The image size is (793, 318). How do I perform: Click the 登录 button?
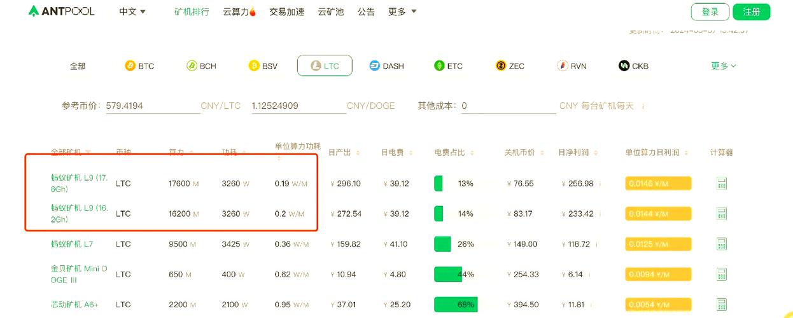pyautogui.click(x=710, y=12)
